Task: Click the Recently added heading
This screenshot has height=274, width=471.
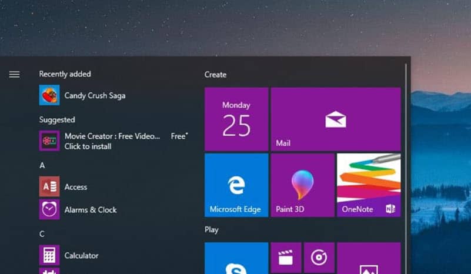Action: click(x=65, y=74)
